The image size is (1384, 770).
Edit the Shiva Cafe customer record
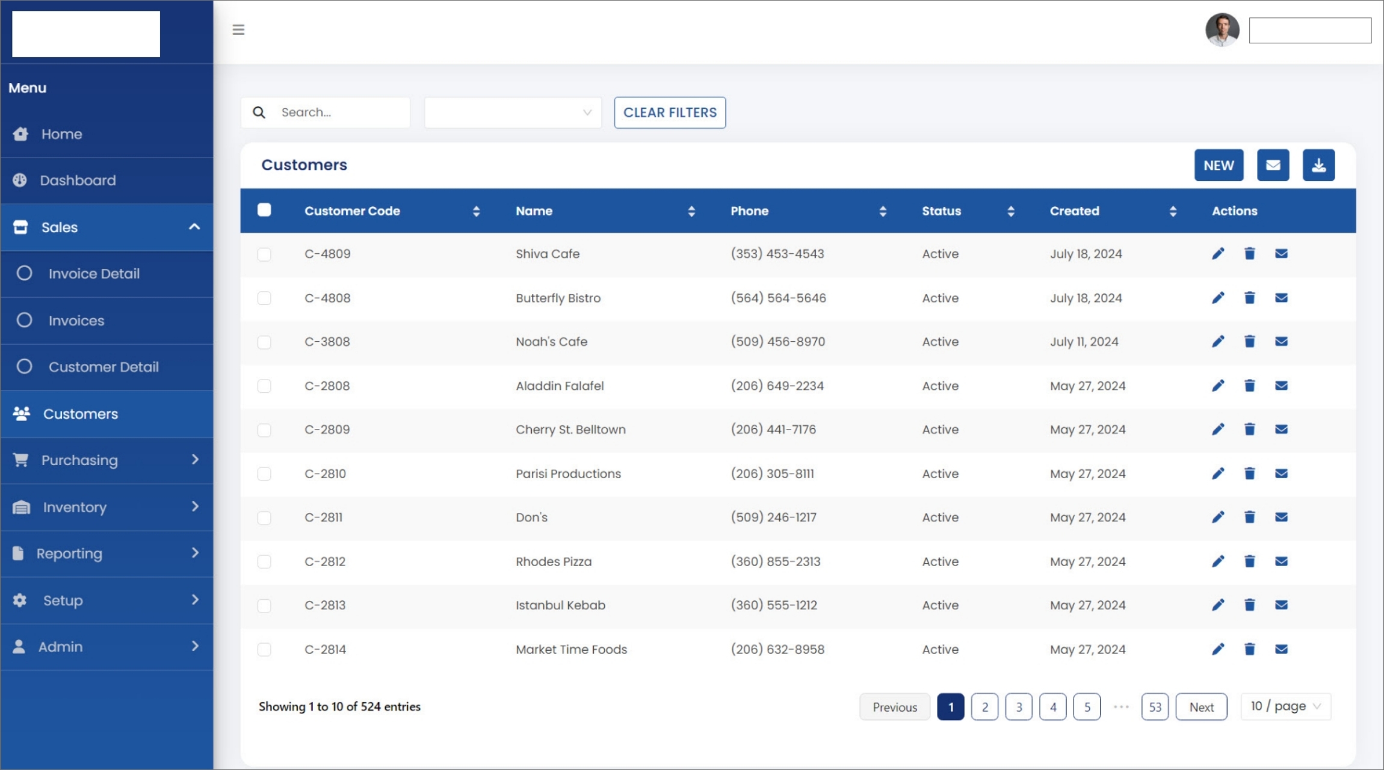[1218, 254]
